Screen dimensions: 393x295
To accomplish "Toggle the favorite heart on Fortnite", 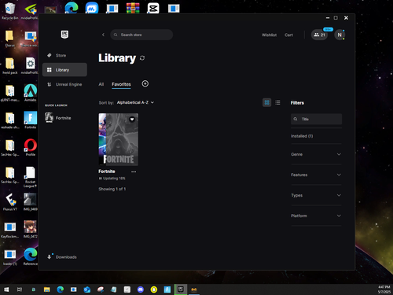I will click(x=132, y=120).
